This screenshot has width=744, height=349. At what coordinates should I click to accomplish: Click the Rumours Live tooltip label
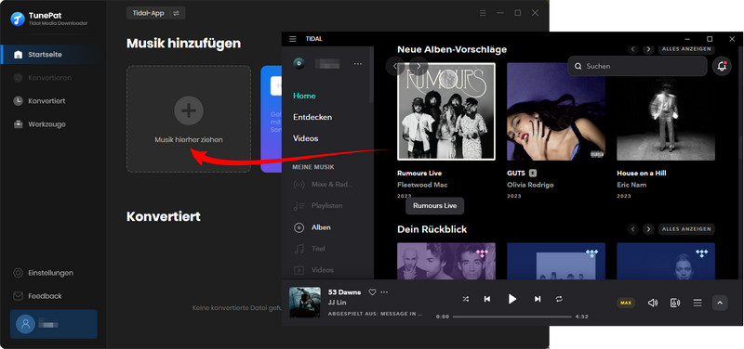(434, 206)
